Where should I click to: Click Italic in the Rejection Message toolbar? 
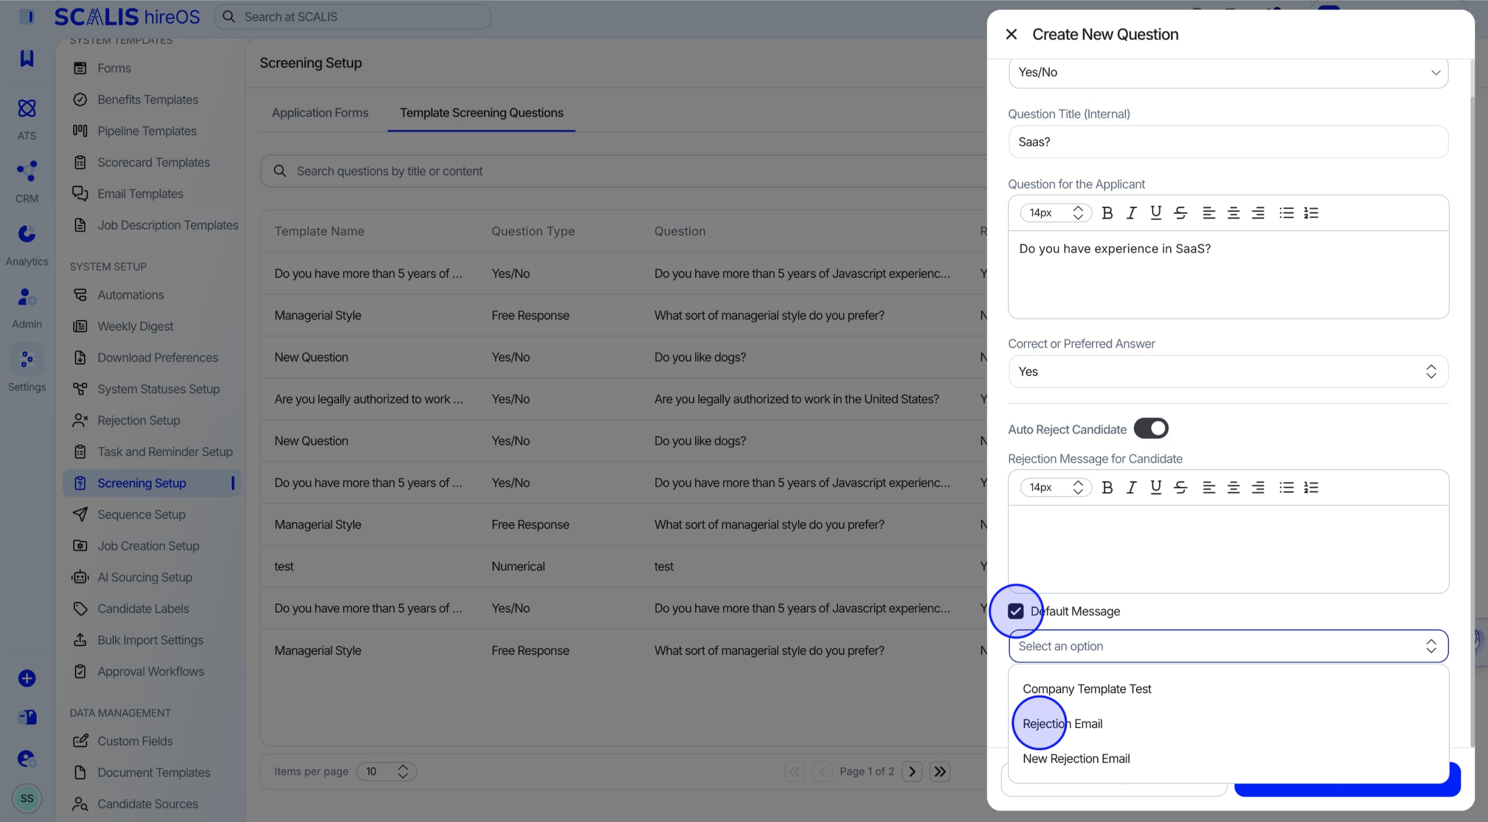pos(1131,487)
